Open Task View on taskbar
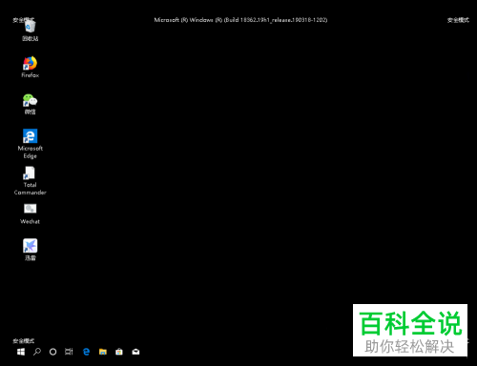Viewport: 477px width, 366px height. pos(69,352)
